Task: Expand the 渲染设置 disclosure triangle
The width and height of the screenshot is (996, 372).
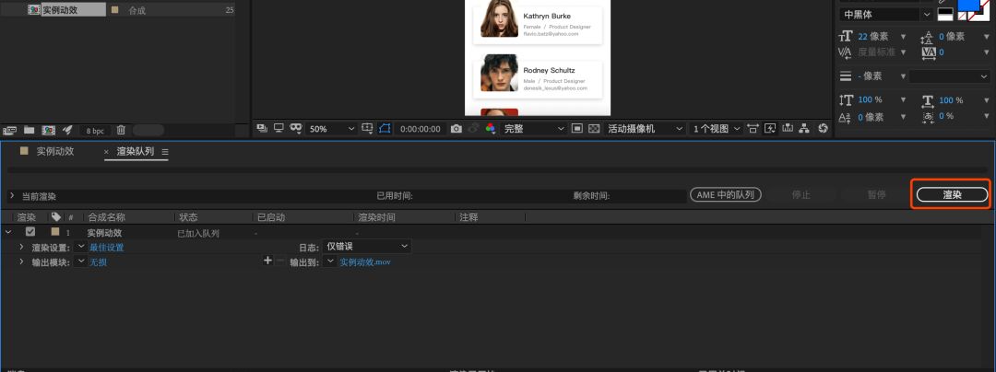Action: pos(21,247)
